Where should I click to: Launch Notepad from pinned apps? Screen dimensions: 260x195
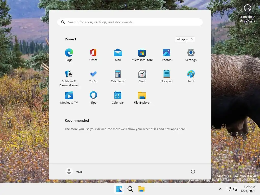(167, 76)
